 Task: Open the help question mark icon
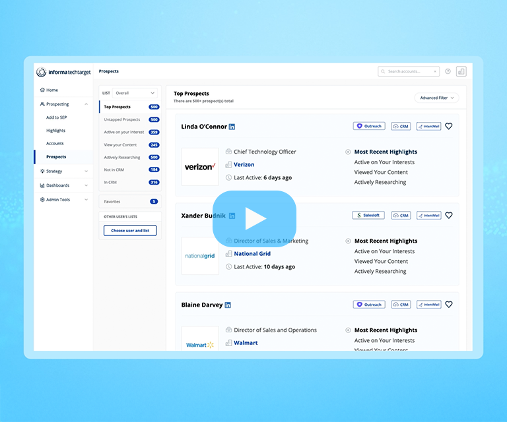(x=448, y=71)
